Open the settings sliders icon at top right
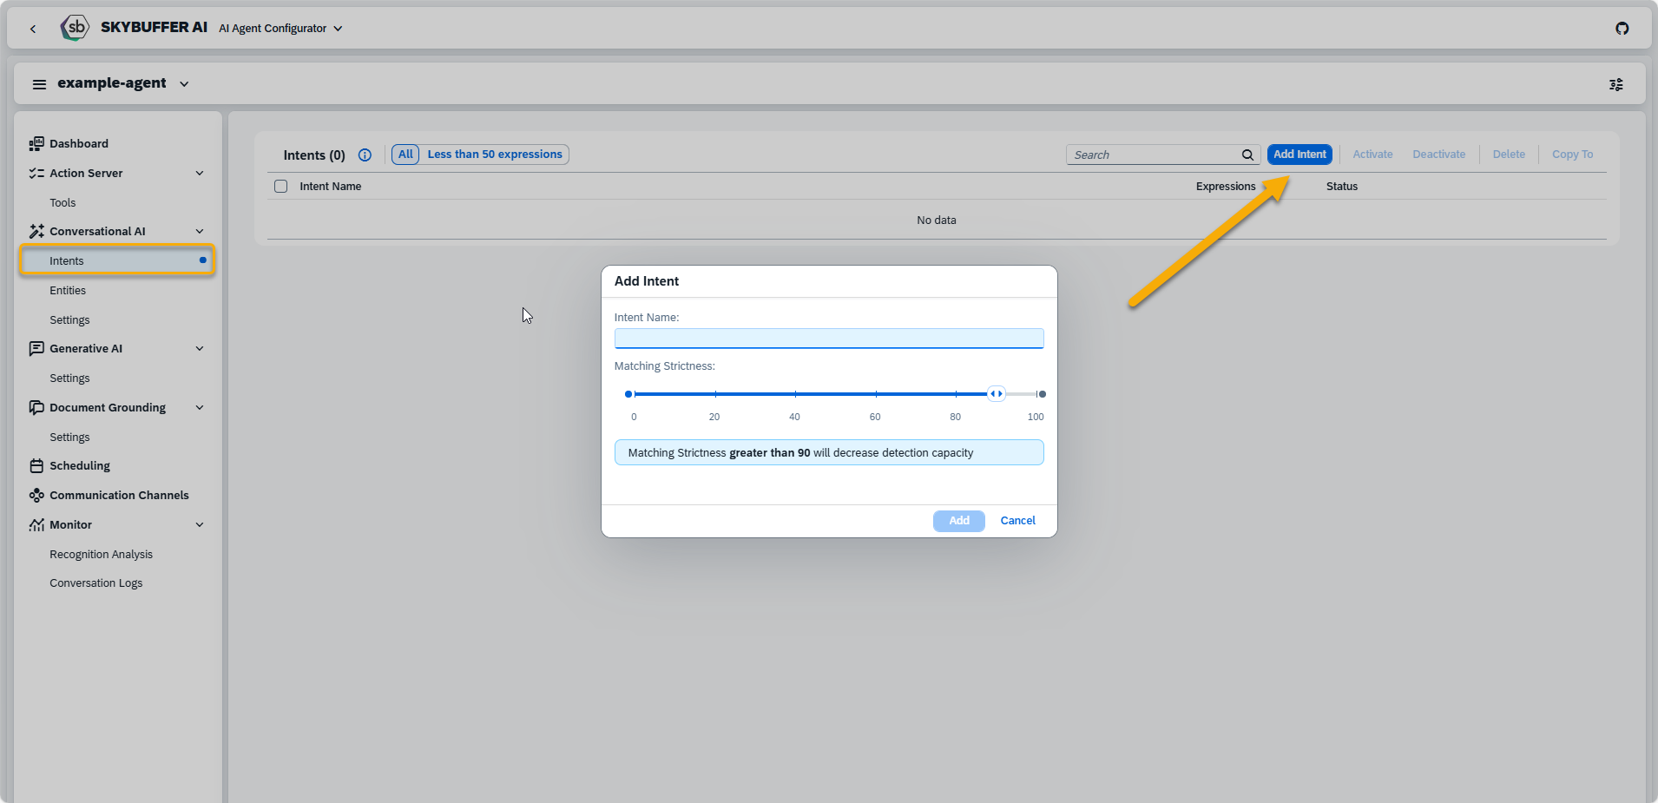The width and height of the screenshot is (1658, 803). 1615,84
